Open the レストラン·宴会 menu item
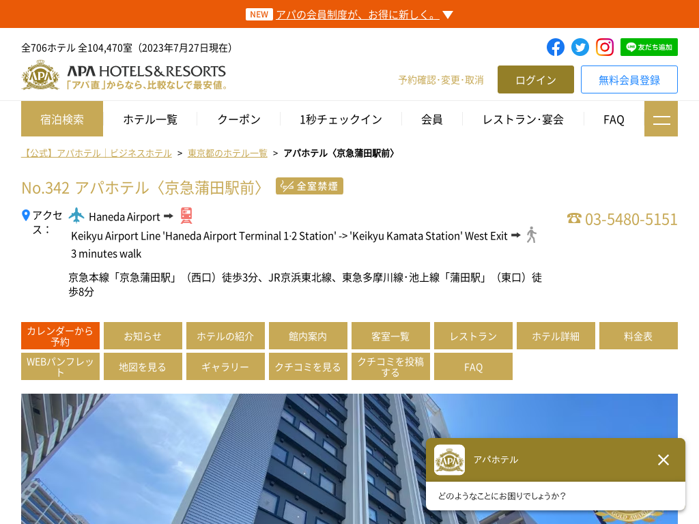This screenshot has height=524, width=699. click(x=524, y=119)
